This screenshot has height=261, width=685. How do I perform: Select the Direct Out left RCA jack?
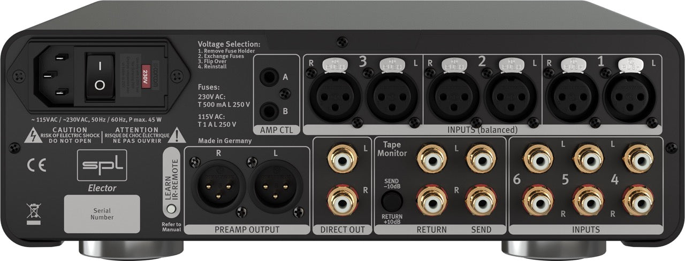[342, 159]
